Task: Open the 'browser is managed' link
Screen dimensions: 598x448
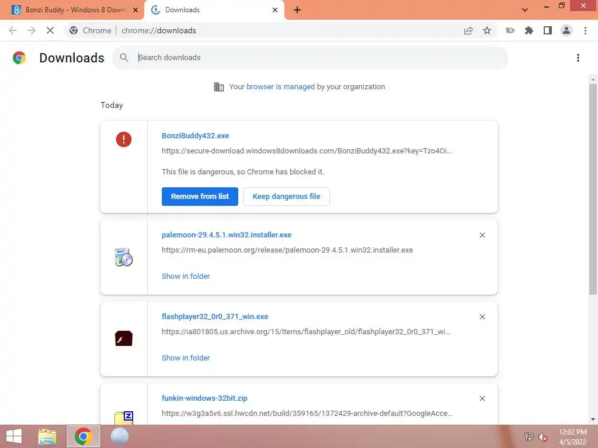Action: (280, 86)
